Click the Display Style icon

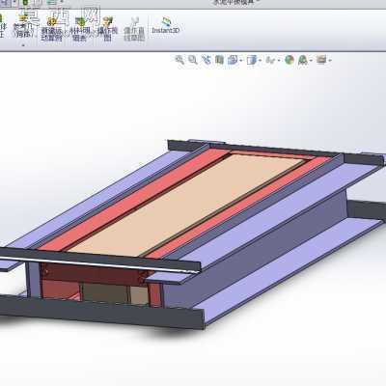click(251, 60)
